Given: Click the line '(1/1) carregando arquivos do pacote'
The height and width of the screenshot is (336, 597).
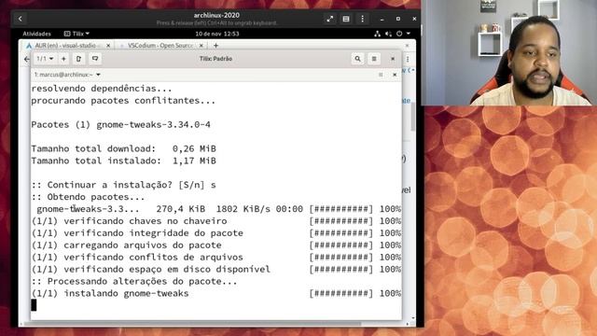Looking at the screenshot, I should [127, 245].
